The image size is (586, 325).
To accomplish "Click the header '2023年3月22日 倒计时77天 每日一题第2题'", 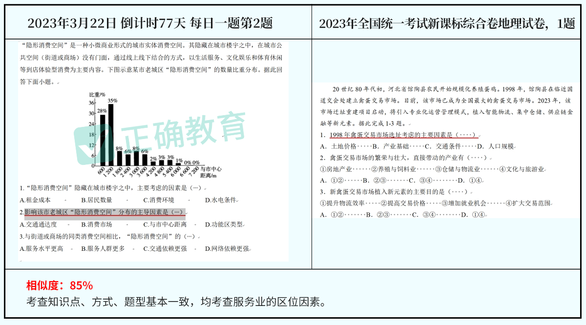I will (x=150, y=23).
